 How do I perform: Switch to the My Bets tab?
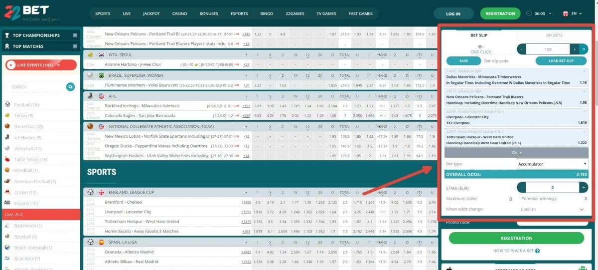tap(554, 35)
